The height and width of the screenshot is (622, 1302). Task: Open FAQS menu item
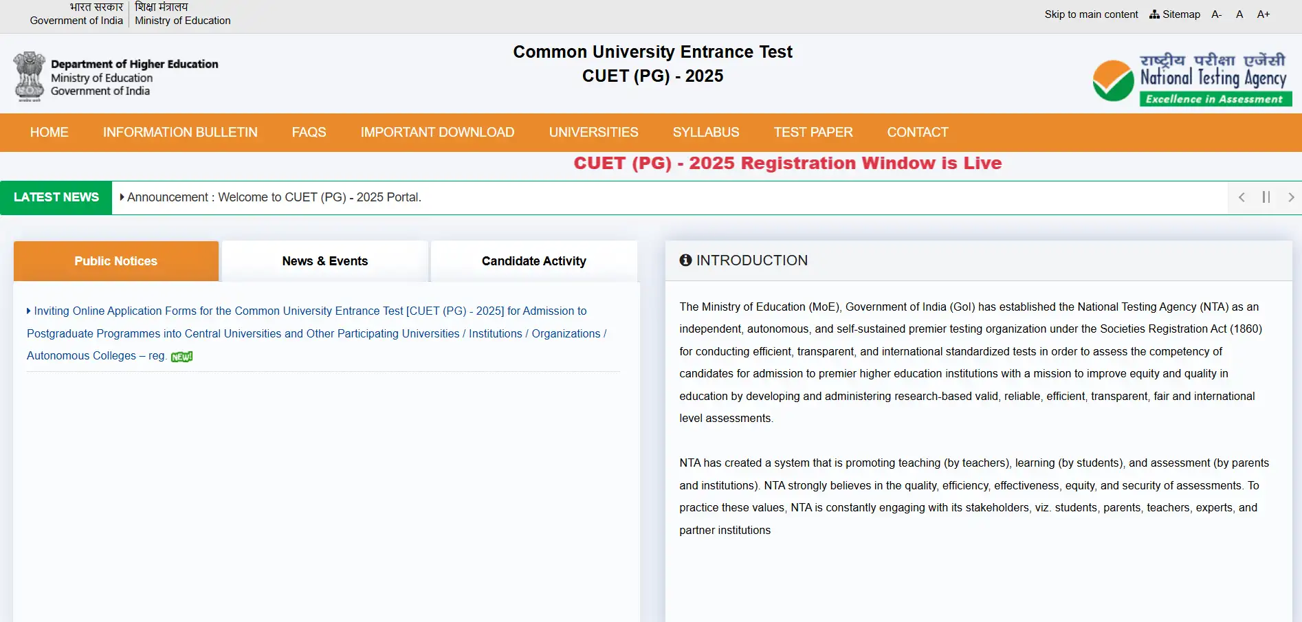pos(309,132)
